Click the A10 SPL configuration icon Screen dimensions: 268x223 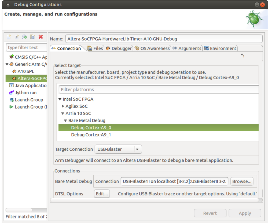pos(14,71)
